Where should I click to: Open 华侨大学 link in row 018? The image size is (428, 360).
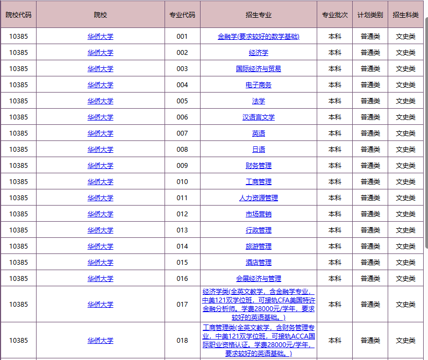[100, 340]
